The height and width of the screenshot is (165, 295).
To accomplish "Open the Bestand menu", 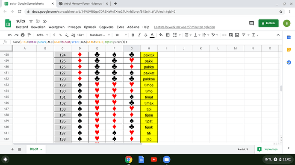I will (x=22, y=27).
